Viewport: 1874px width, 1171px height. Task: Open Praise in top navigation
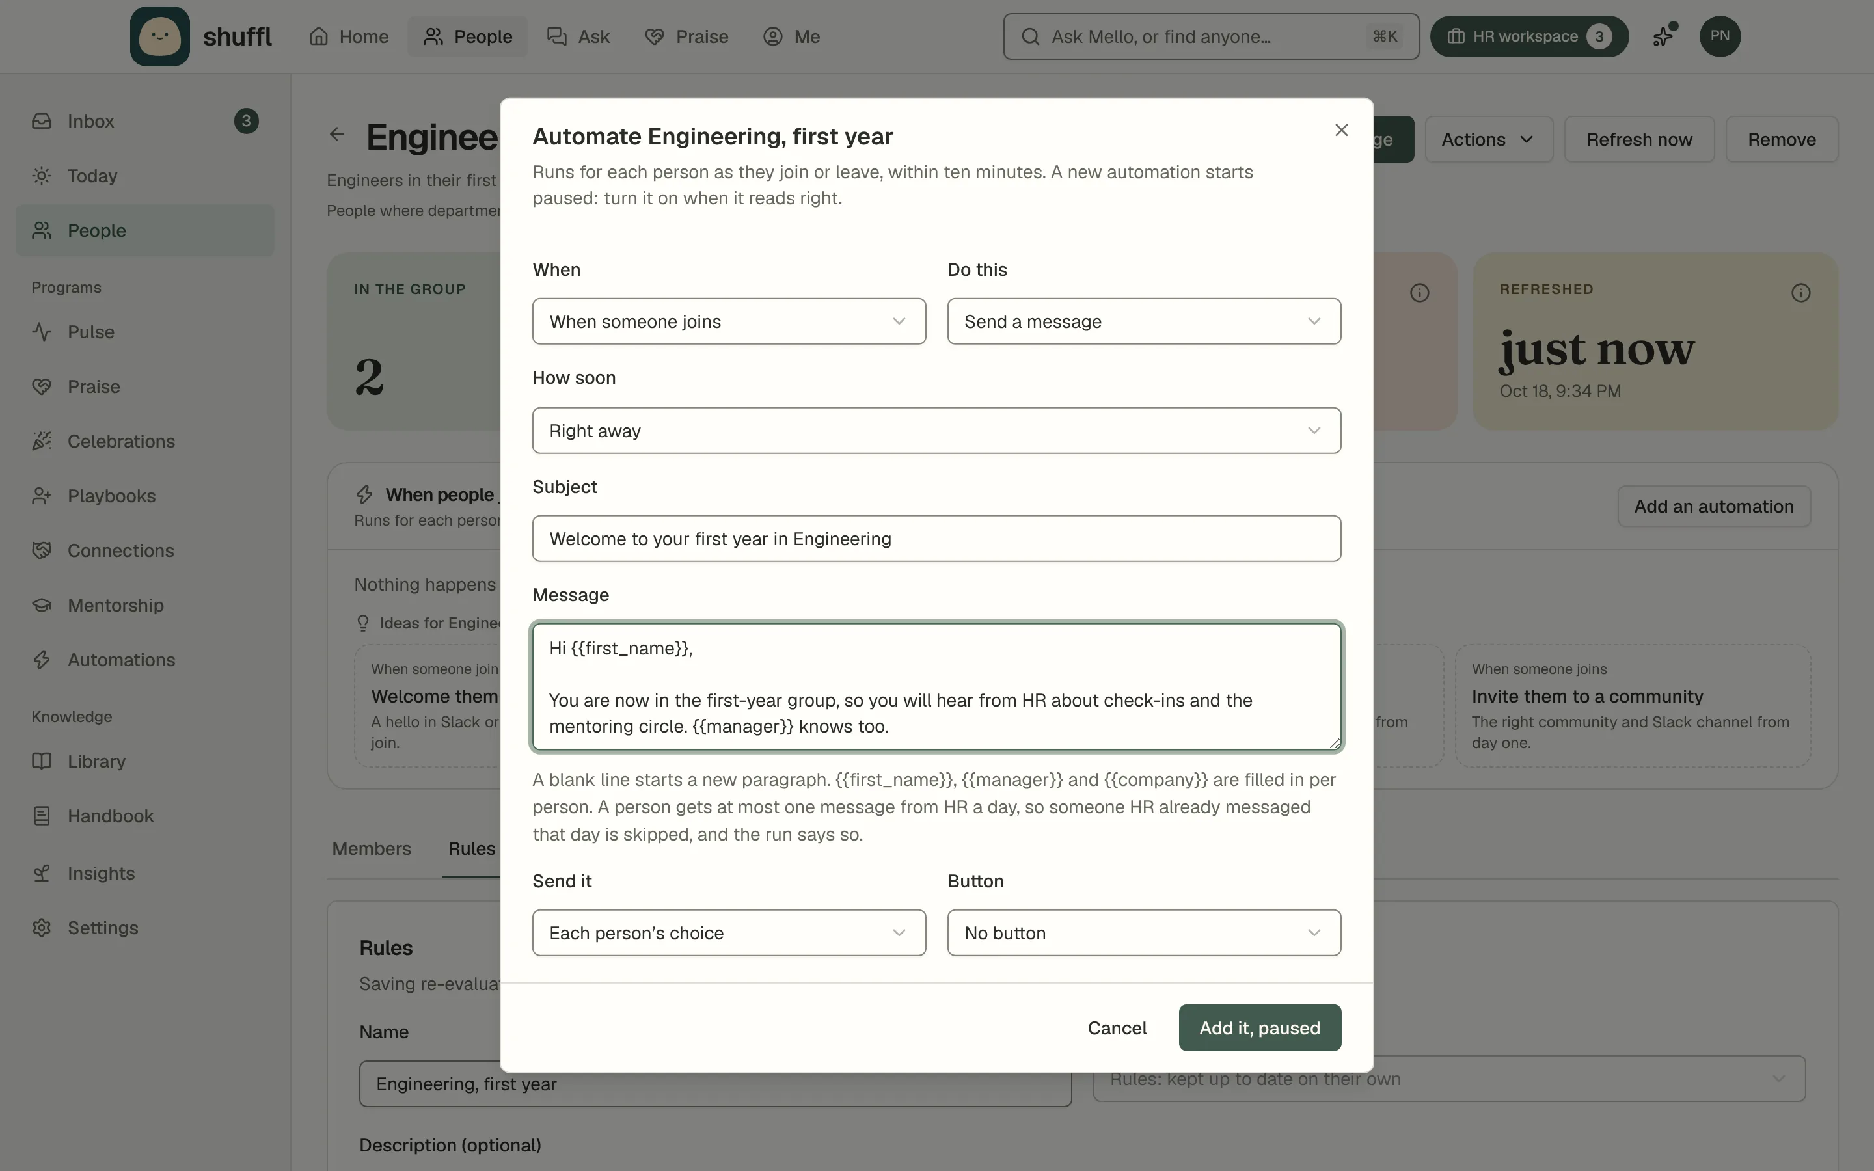point(687,36)
